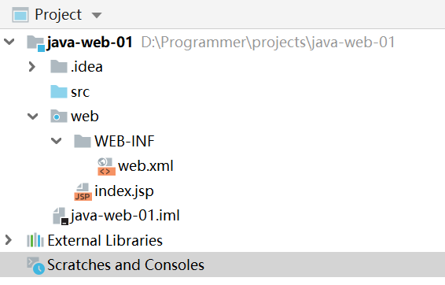Open the Project view dropdown arrow

(97, 15)
